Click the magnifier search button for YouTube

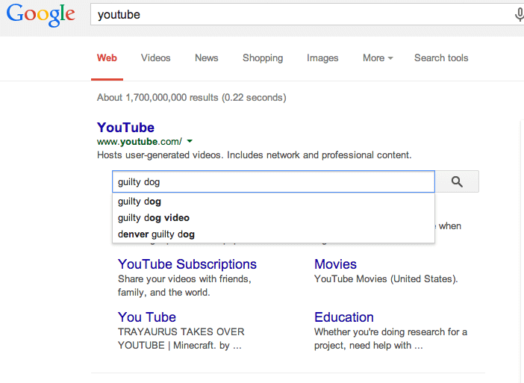tap(457, 182)
